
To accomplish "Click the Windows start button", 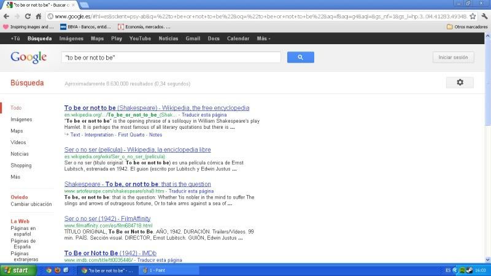I will click(18, 270).
